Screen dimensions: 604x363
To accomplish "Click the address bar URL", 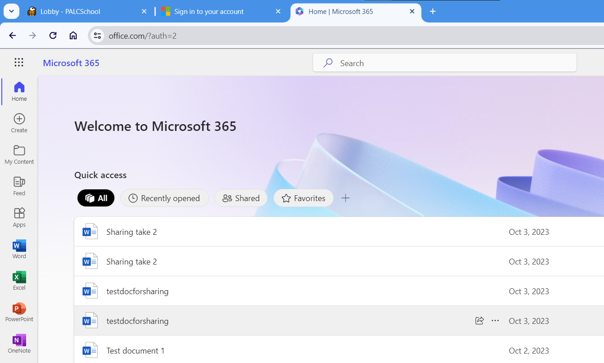I will [142, 36].
